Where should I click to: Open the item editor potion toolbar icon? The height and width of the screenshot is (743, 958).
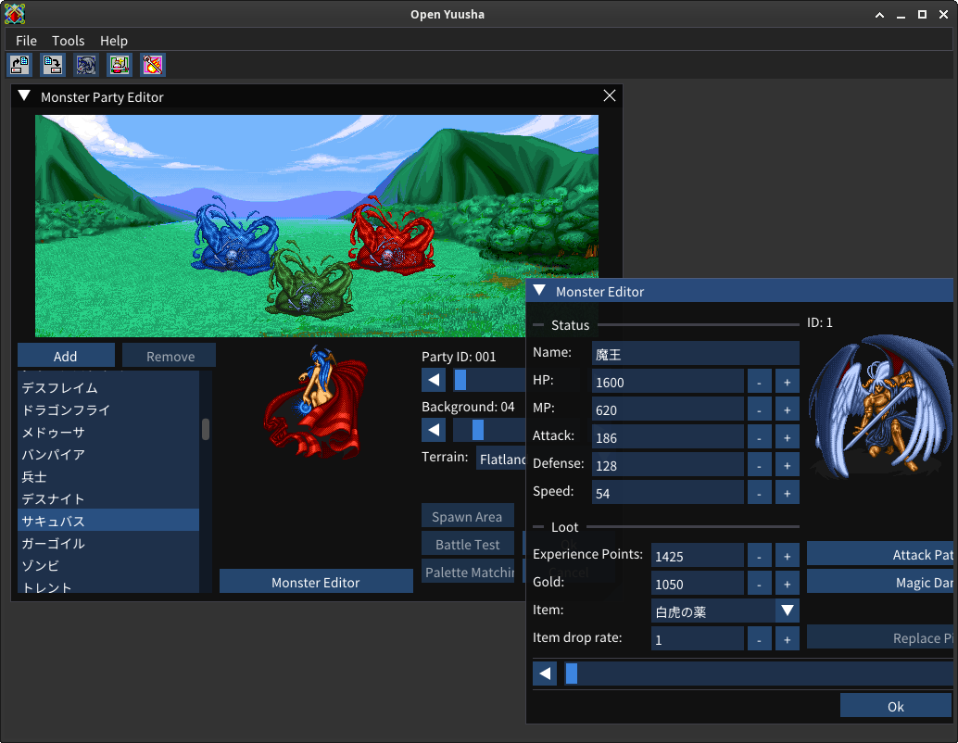click(x=120, y=65)
